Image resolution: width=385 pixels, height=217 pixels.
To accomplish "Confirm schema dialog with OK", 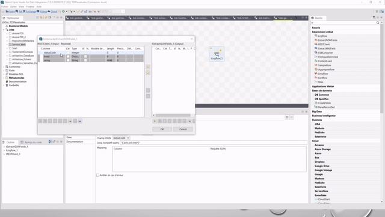I will click(162, 129).
